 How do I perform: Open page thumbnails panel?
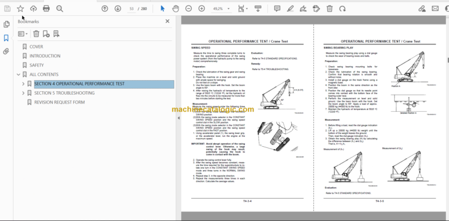coord(6,25)
